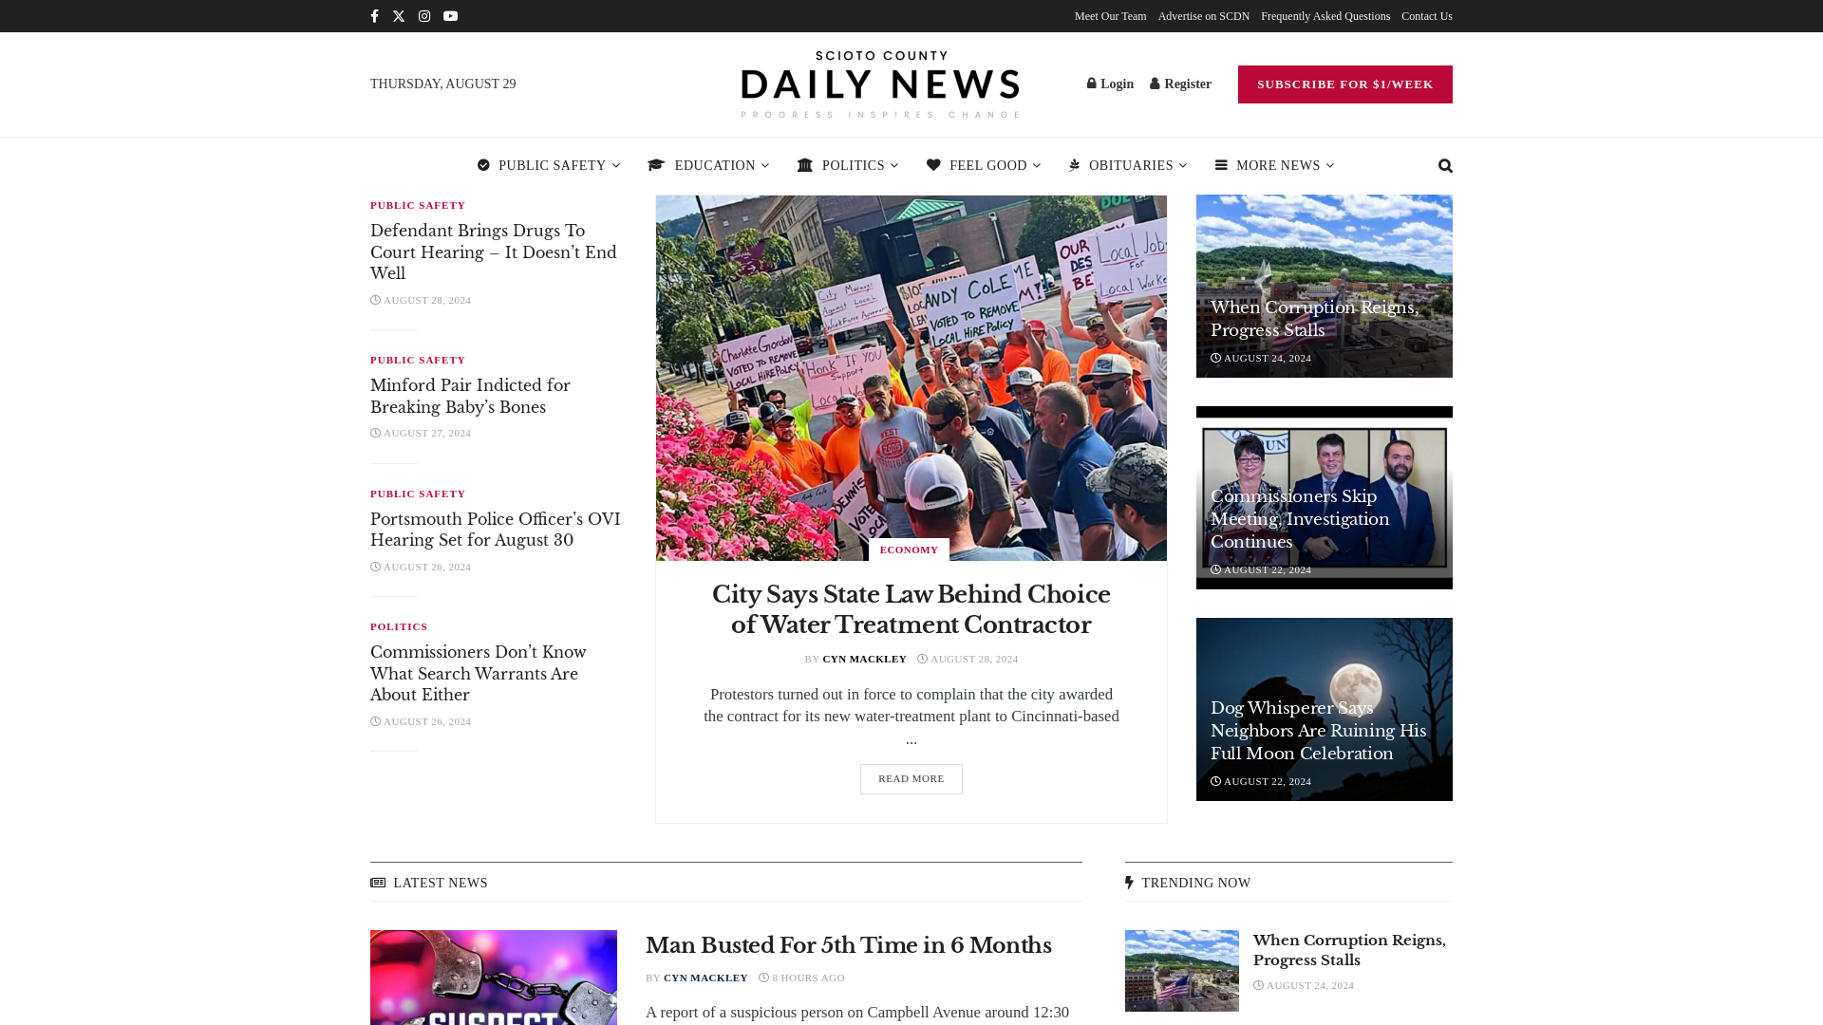Click the Trending Now section heading
Viewport: 1823px width, 1025px height.
pos(1188,883)
